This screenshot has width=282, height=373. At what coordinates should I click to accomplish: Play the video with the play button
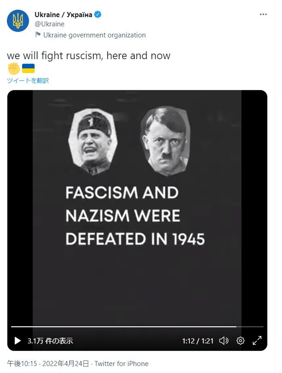click(x=18, y=341)
